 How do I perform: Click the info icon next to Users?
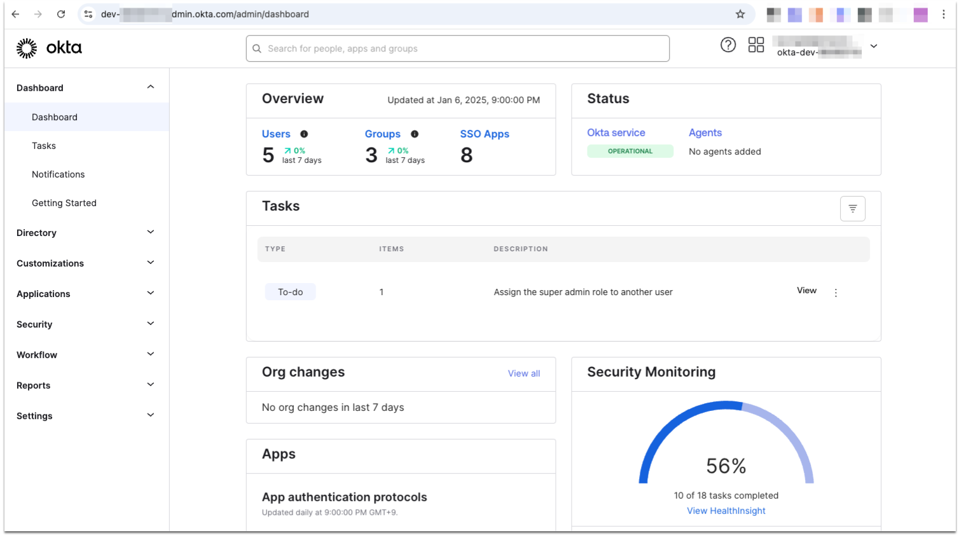coord(304,134)
